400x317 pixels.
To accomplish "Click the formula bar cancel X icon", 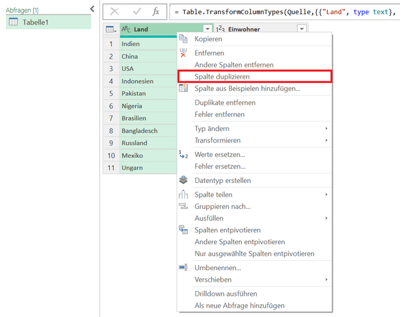I will point(115,11).
